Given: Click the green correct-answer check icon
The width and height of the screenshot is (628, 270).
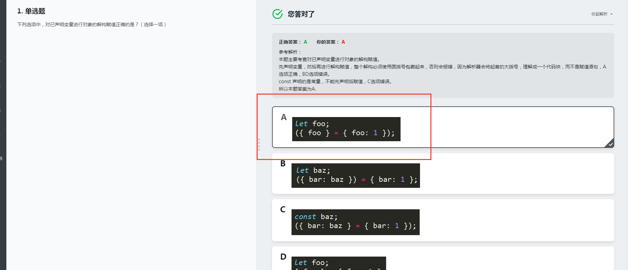Looking at the screenshot, I should (277, 14).
